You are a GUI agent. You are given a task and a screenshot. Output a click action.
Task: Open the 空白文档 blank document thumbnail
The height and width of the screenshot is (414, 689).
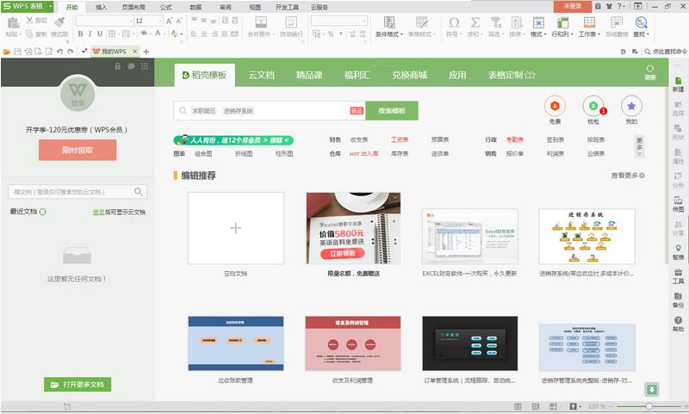235,228
